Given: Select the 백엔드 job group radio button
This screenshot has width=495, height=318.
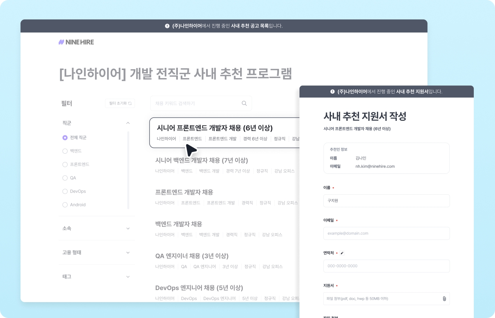Looking at the screenshot, I should [65, 151].
